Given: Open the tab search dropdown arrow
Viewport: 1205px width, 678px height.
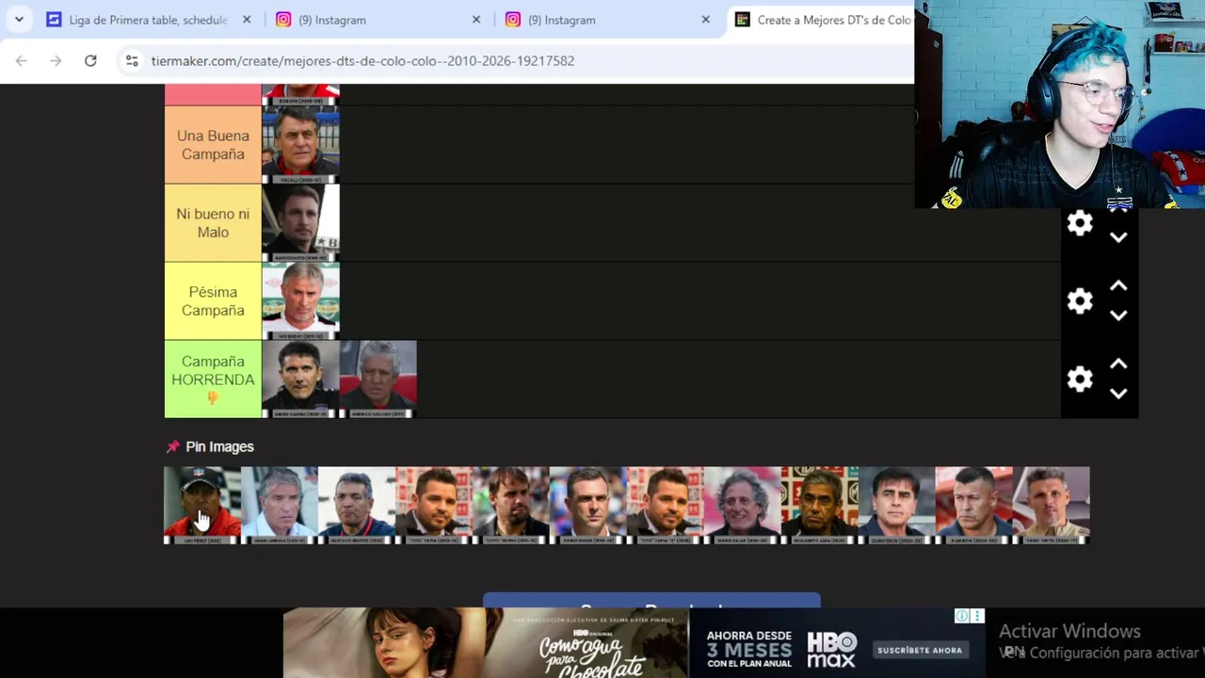Looking at the screenshot, I should coord(19,20).
